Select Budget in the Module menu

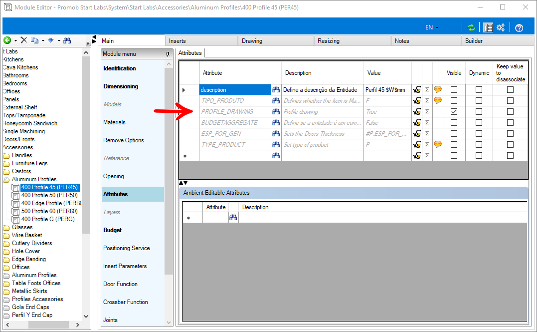112,230
